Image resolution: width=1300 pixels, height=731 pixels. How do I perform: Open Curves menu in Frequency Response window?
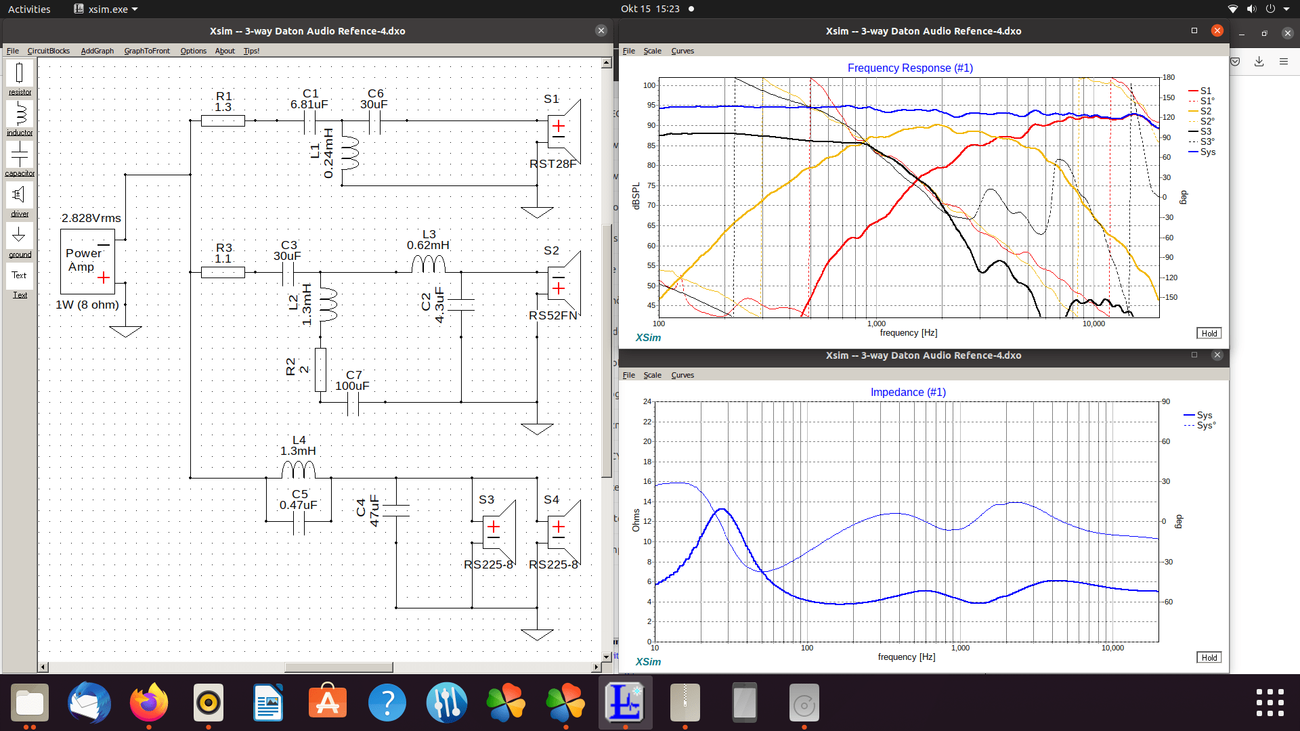pyautogui.click(x=682, y=51)
